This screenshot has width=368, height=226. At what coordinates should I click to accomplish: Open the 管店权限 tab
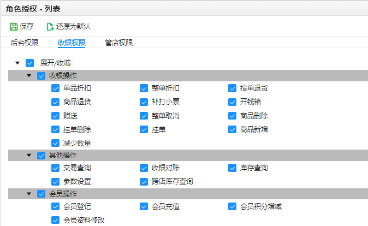[x=119, y=43]
